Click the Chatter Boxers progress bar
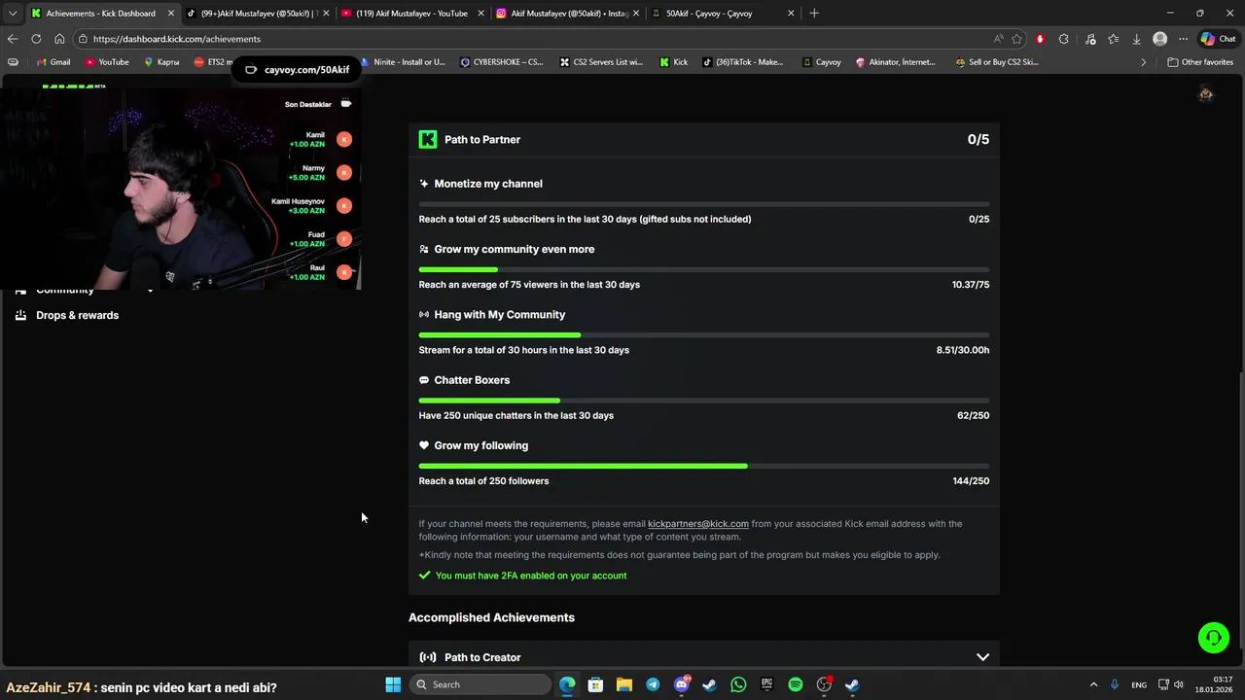The width and height of the screenshot is (1245, 700). click(x=704, y=401)
